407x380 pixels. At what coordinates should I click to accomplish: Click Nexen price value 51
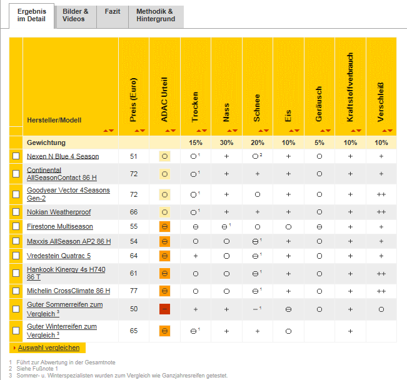pyautogui.click(x=133, y=156)
